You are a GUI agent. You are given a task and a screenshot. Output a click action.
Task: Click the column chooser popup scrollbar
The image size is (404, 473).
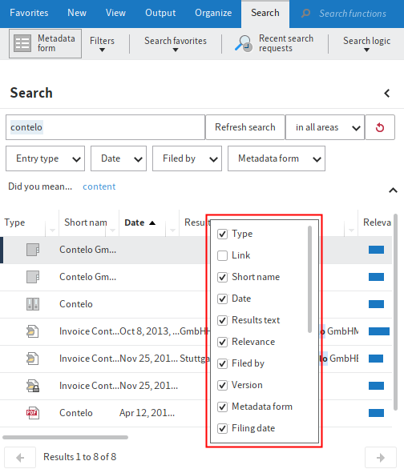(309, 279)
